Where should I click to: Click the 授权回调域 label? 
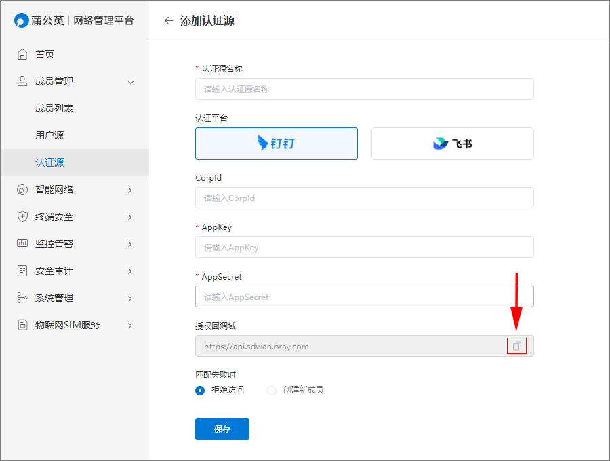coord(216,326)
